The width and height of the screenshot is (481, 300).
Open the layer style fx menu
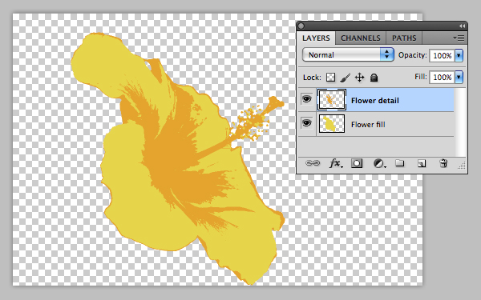pyautogui.click(x=336, y=163)
